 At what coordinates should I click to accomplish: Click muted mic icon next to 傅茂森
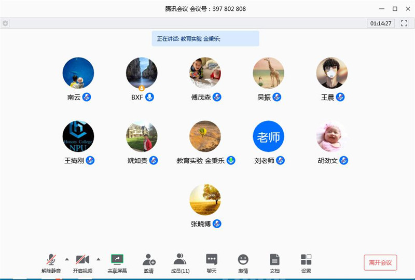pyautogui.click(x=217, y=97)
